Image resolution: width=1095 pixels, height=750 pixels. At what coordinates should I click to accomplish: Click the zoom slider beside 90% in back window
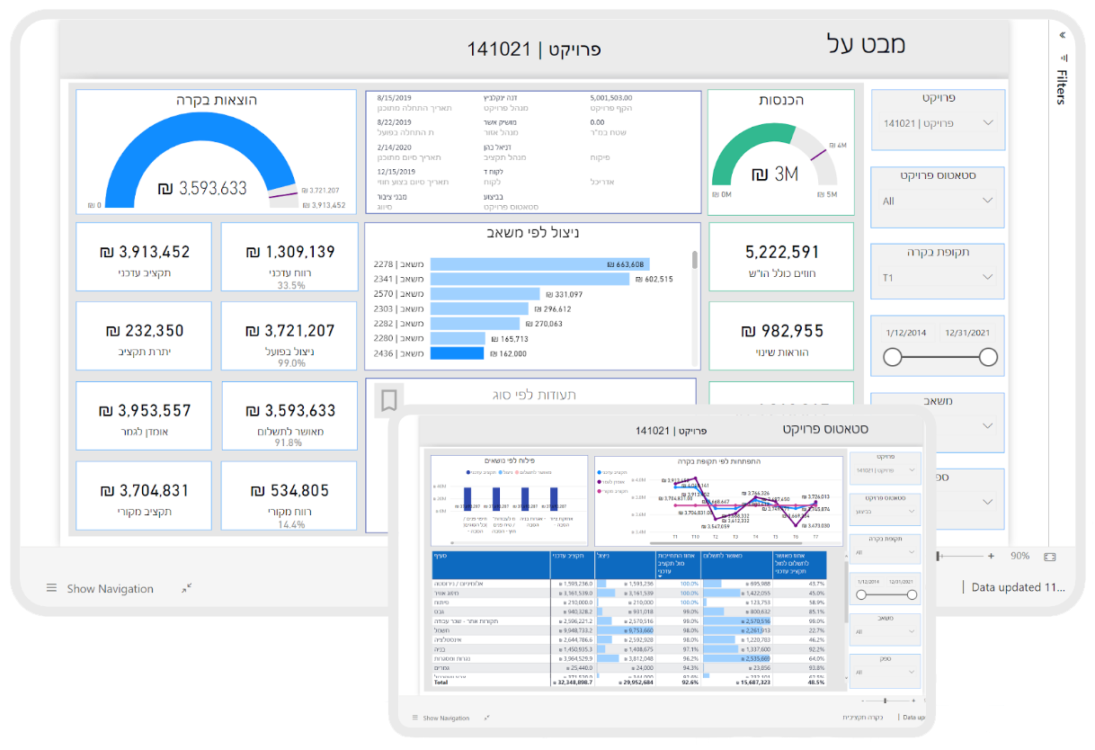(x=960, y=556)
